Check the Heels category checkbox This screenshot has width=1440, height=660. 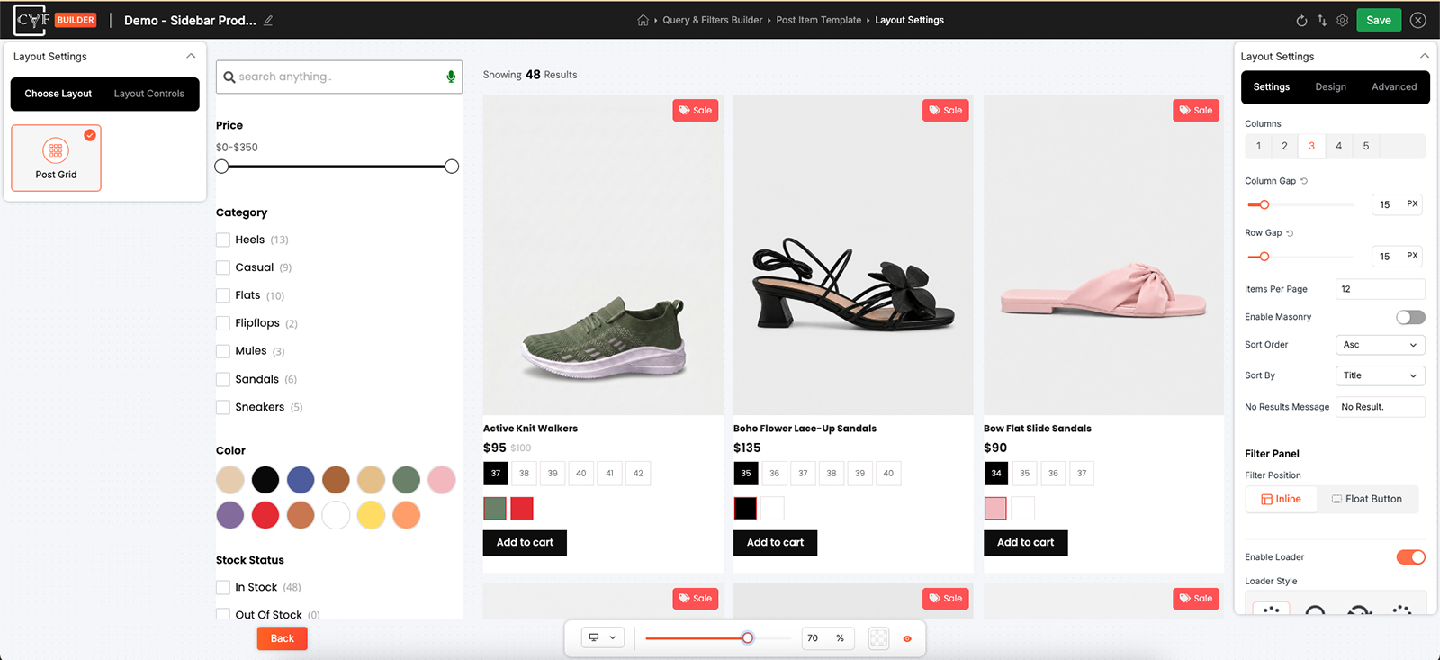[223, 240]
